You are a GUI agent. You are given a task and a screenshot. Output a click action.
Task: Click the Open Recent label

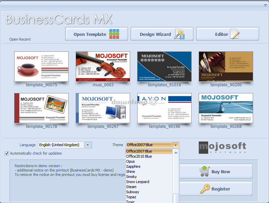coord(20,39)
